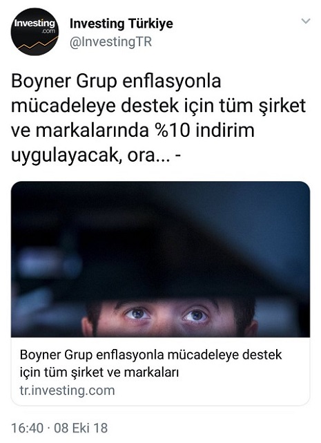The width and height of the screenshot is (321, 443).
Task: Click the .com text in avatar logo
Action: pyautogui.click(x=48, y=31)
